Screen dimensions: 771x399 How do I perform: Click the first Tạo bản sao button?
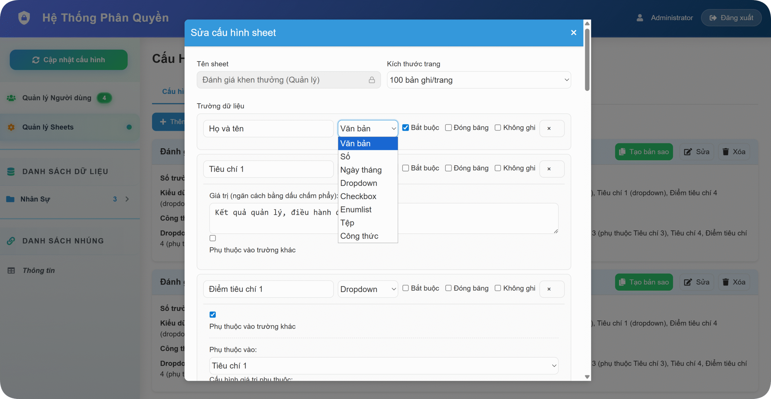644,152
